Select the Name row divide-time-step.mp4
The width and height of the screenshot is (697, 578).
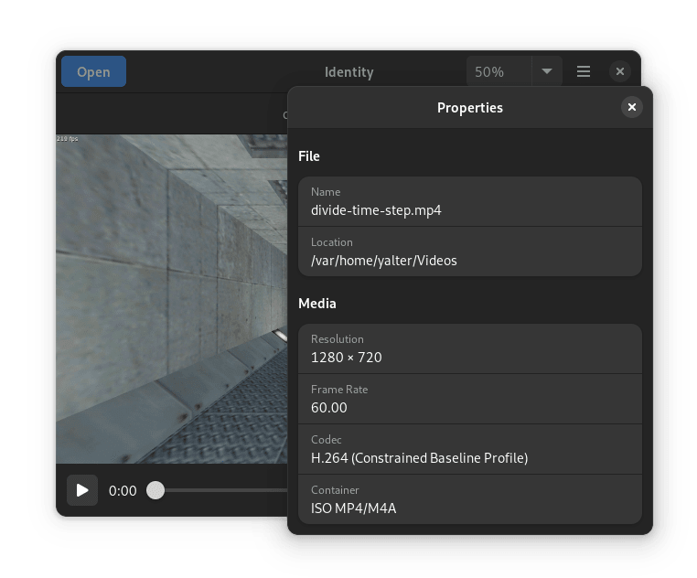469,201
